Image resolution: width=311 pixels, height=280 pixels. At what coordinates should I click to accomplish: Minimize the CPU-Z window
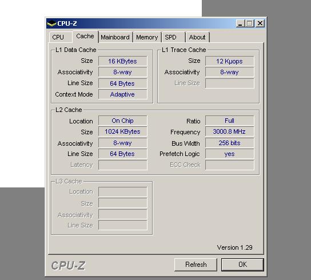240,23
